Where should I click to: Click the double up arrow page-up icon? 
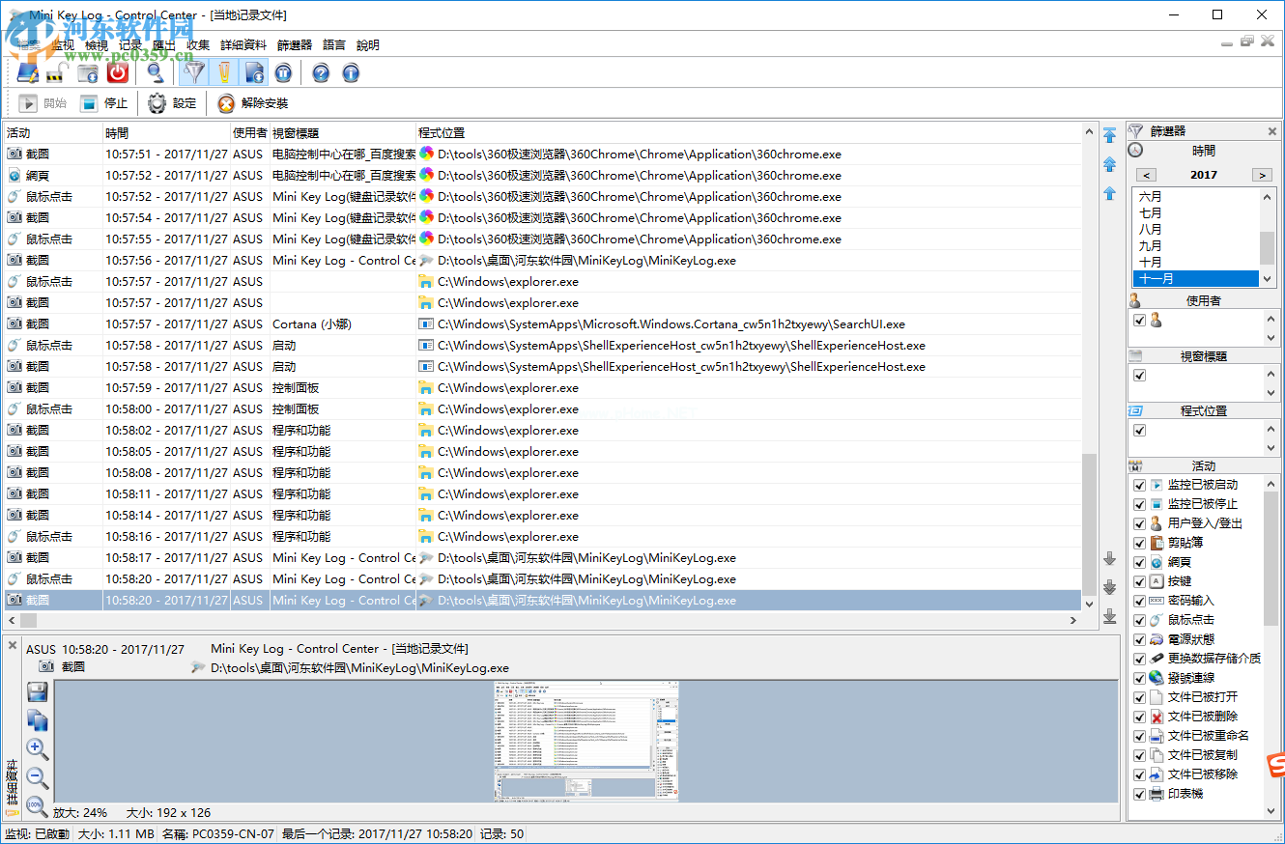click(x=1110, y=165)
